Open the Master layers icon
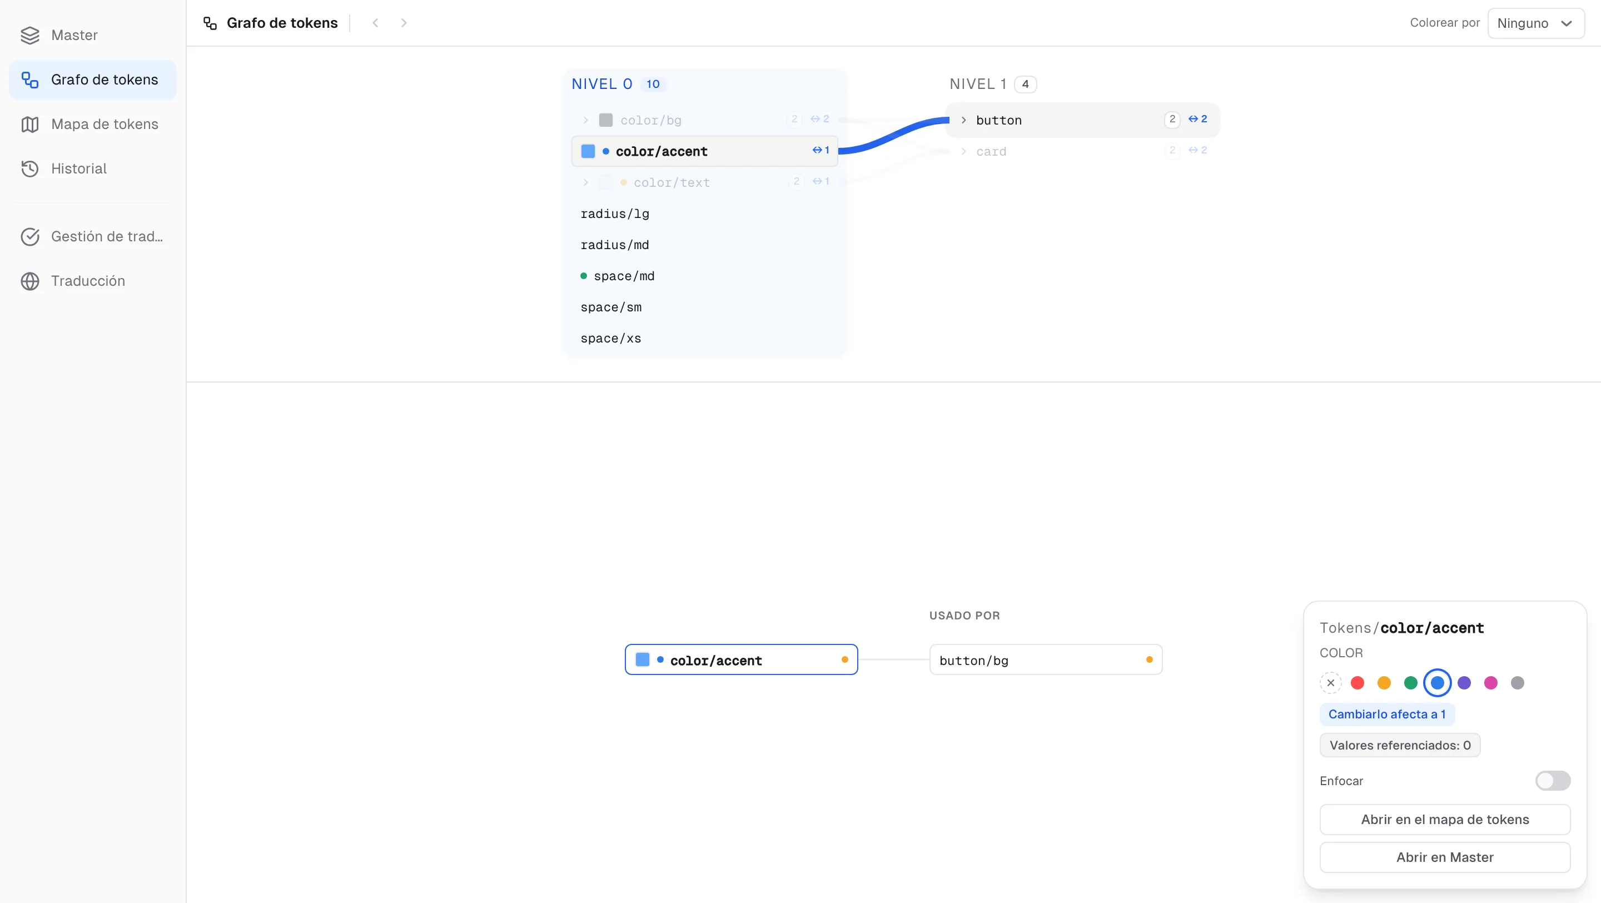The height and width of the screenshot is (903, 1601). pos(30,36)
